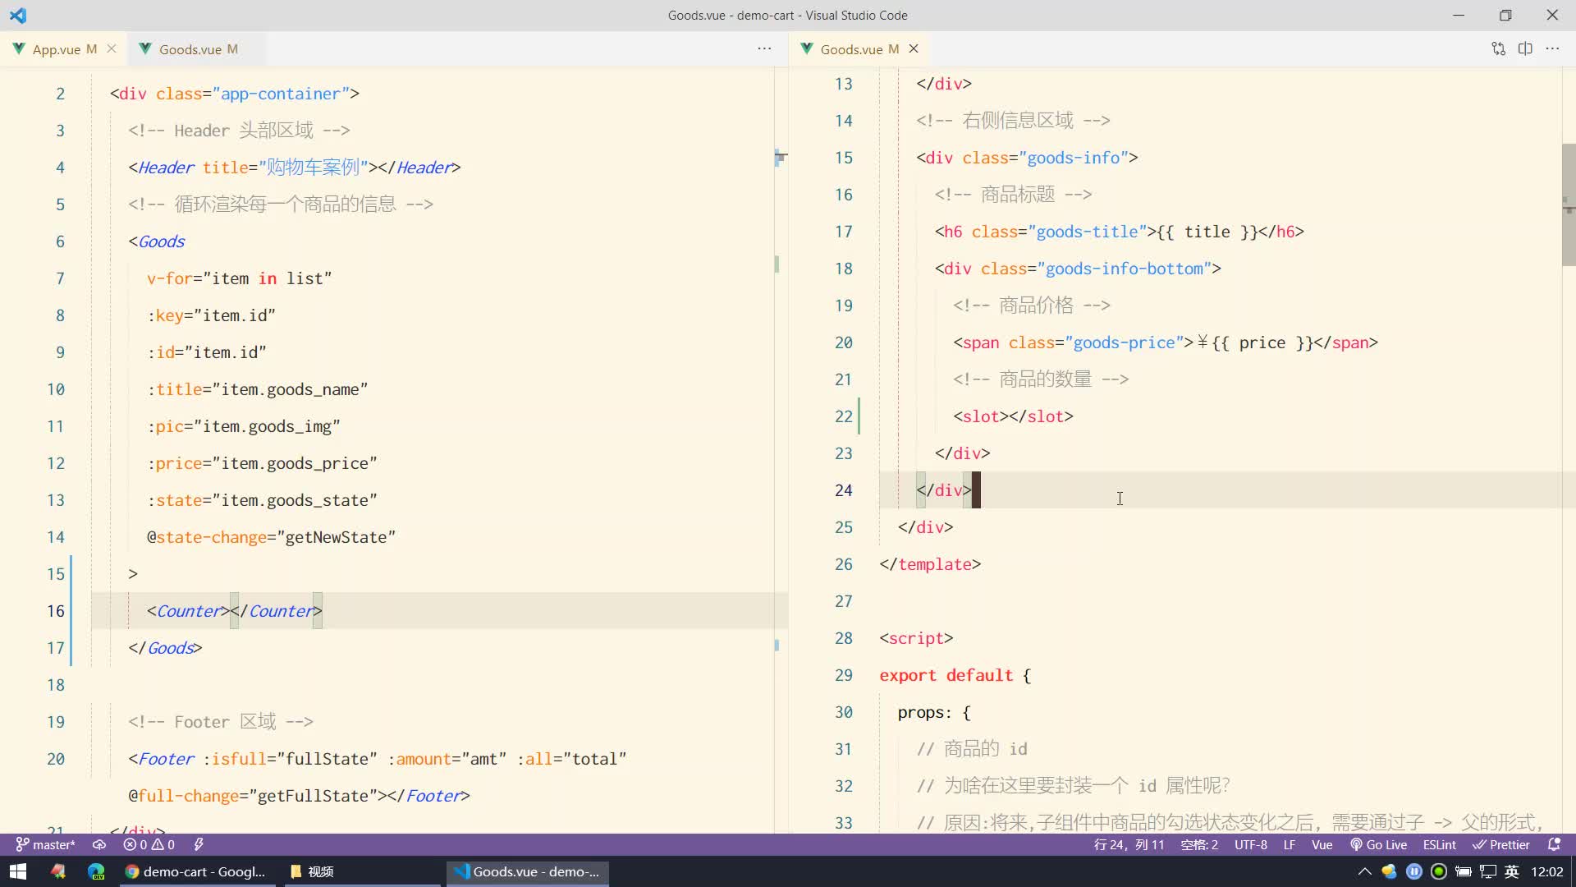This screenshot has height=887, width=1576.
Task: Click the Prettier formatter icon in status bar
Action: [1511, 845]
